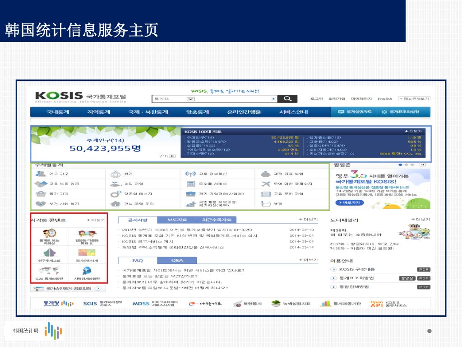The image size is (462, 347).
Task: Open the 지역통계 menu
Action: point(99,112)
